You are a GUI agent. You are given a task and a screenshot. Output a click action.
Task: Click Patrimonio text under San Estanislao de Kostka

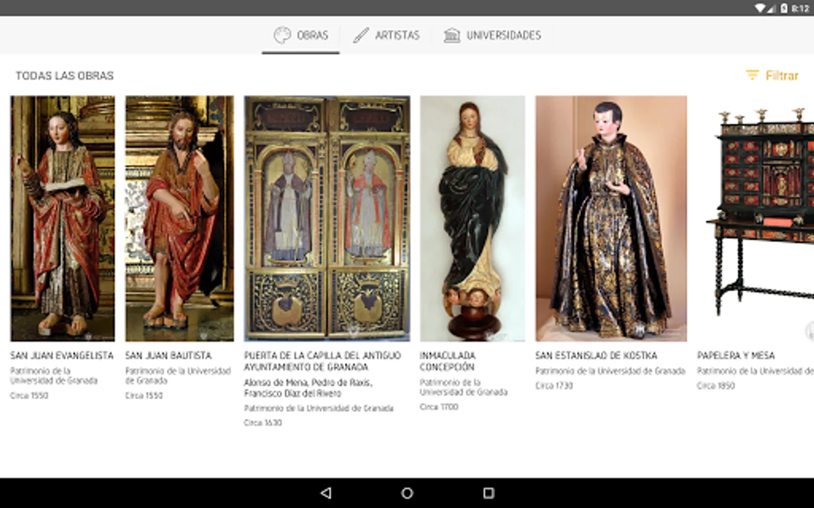610,371
